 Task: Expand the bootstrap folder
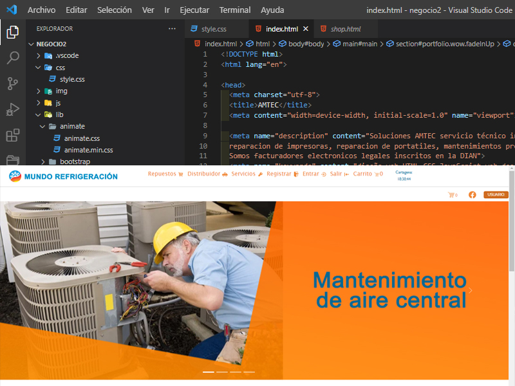[75, 161]
